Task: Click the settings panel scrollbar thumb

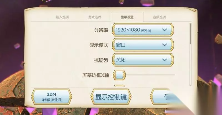Action: tap(190, 33)
